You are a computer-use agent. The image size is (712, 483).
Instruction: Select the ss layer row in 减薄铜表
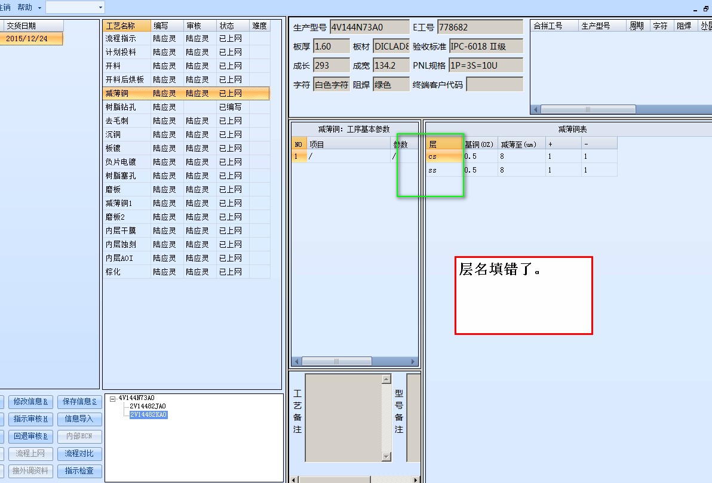pyautogui.click(x=521, y=170)
